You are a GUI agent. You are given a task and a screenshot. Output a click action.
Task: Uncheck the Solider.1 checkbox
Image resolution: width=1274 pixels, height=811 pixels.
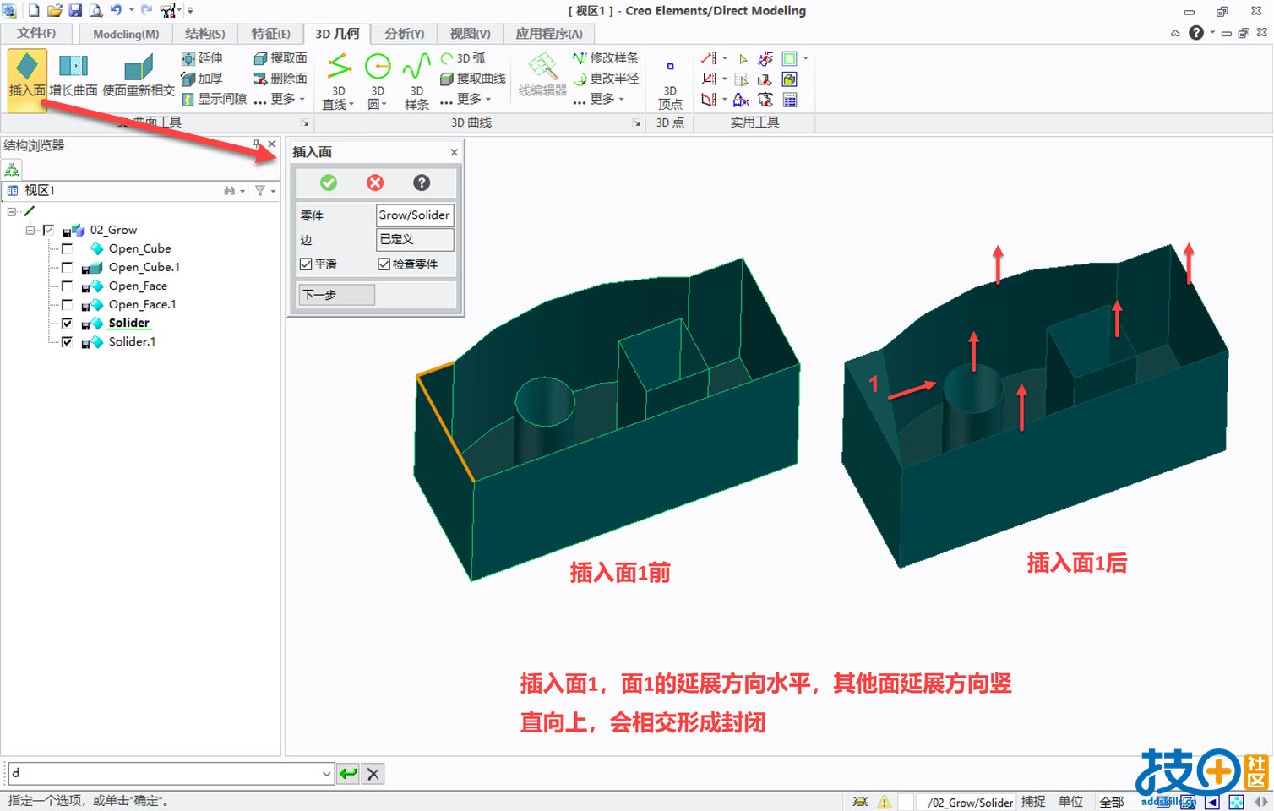coord(67,341)
